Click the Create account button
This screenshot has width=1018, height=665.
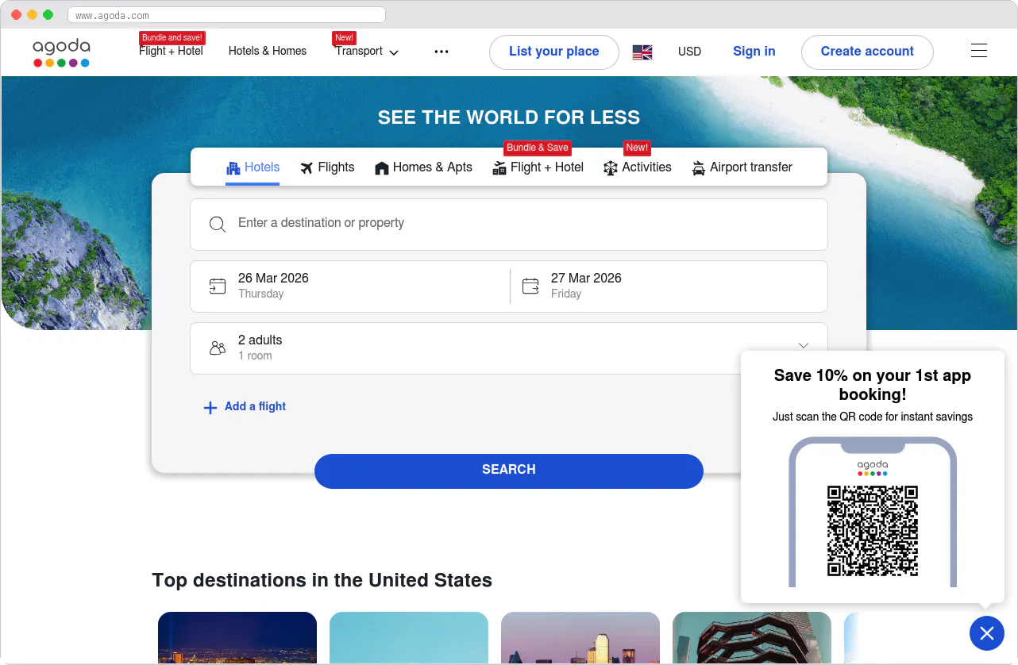pyautogui.click(x=867, y=52)
